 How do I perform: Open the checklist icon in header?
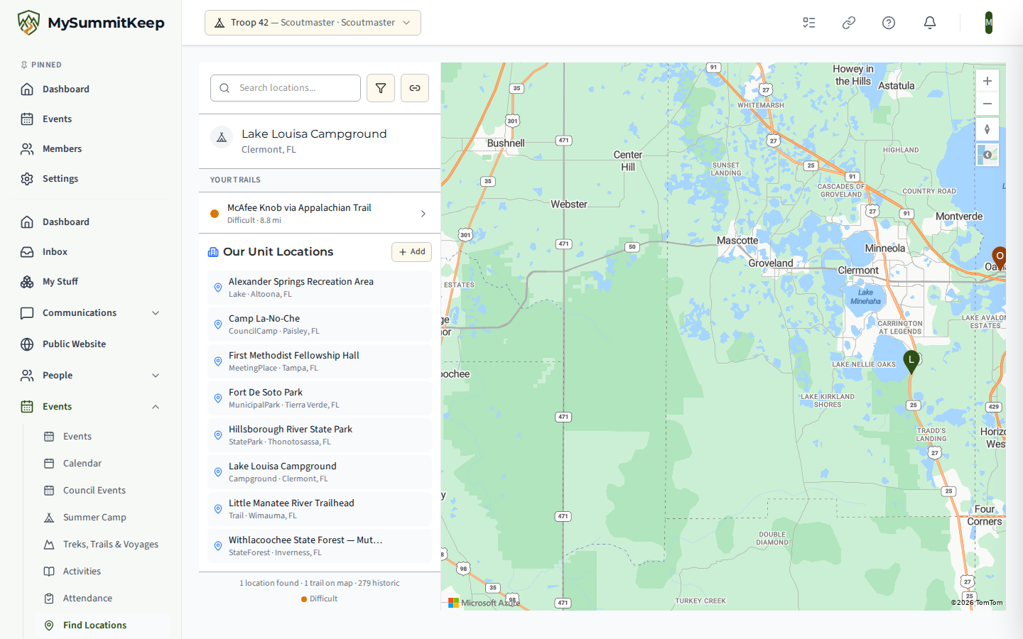pos(809,23)
